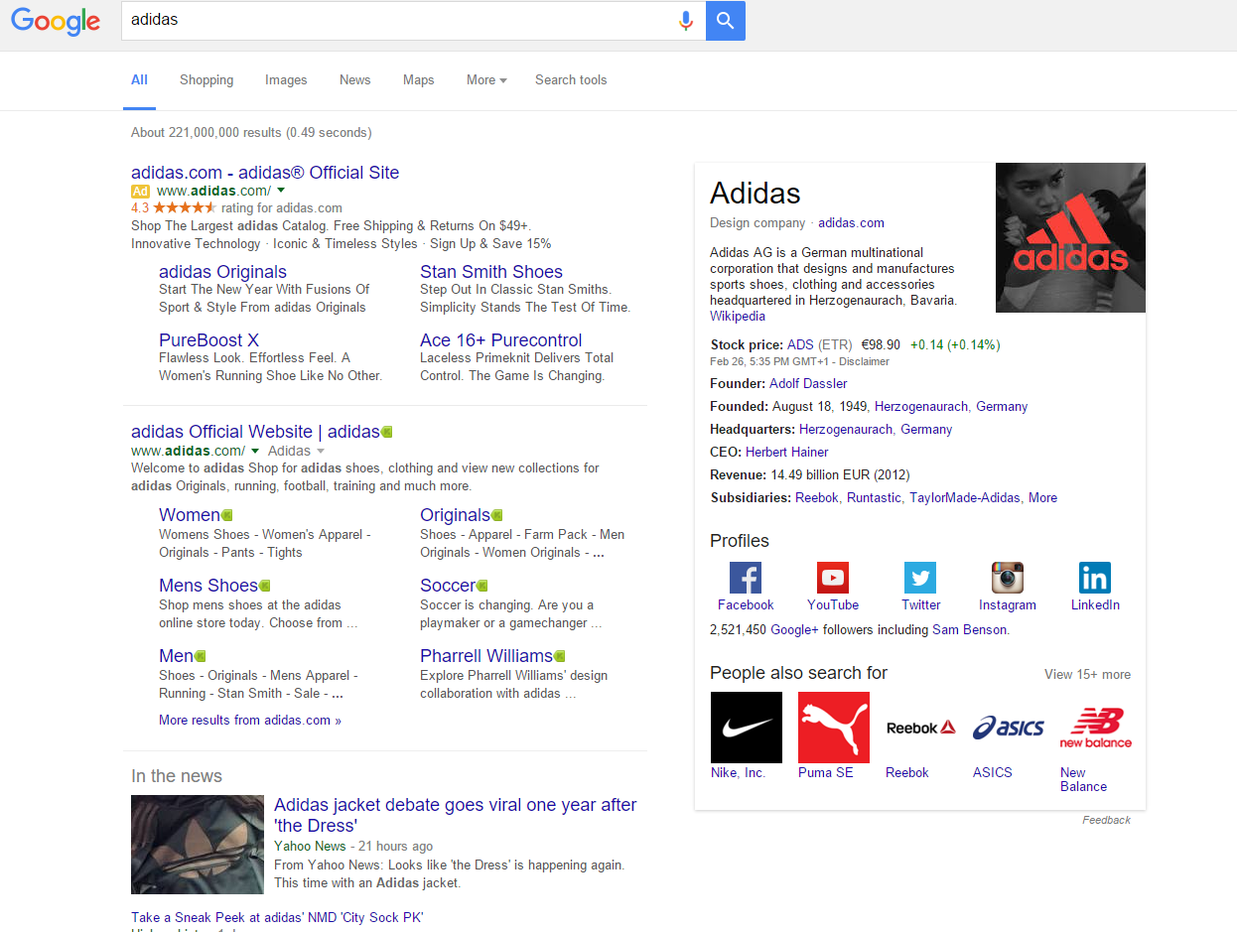The image size is (1237, 932).
Task: Open the Ace 16+ Purecontrol sitelink
Action: [x=501, y=340]
